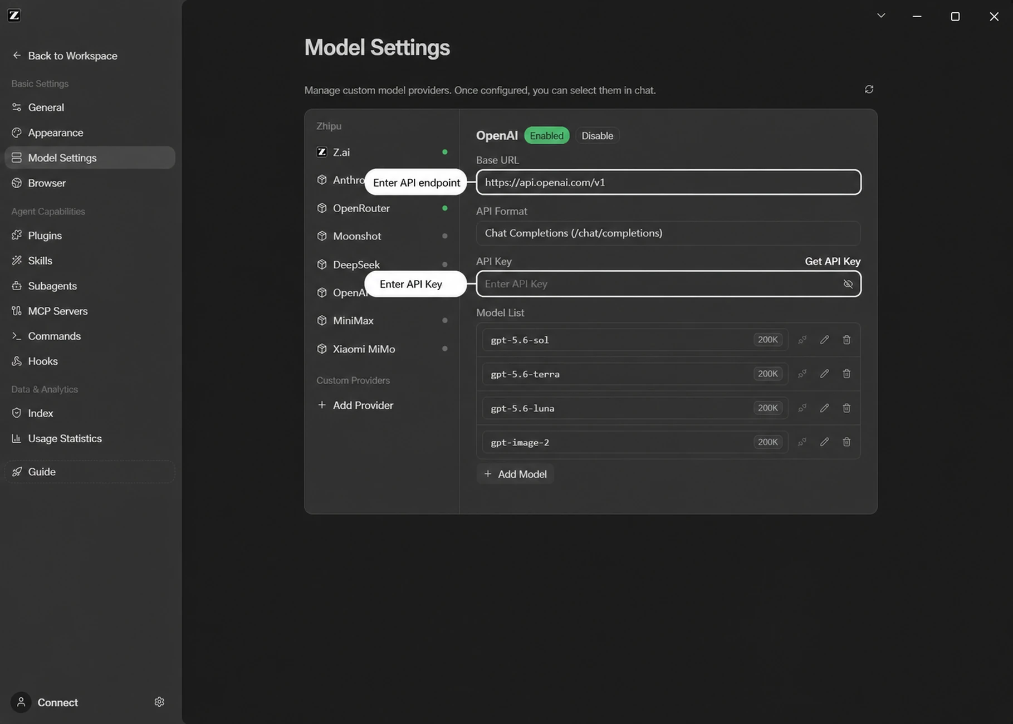Screen dimensions: 1013x724
Task: Click the gpt-image-2 model name
Action: tap(520, 443)
